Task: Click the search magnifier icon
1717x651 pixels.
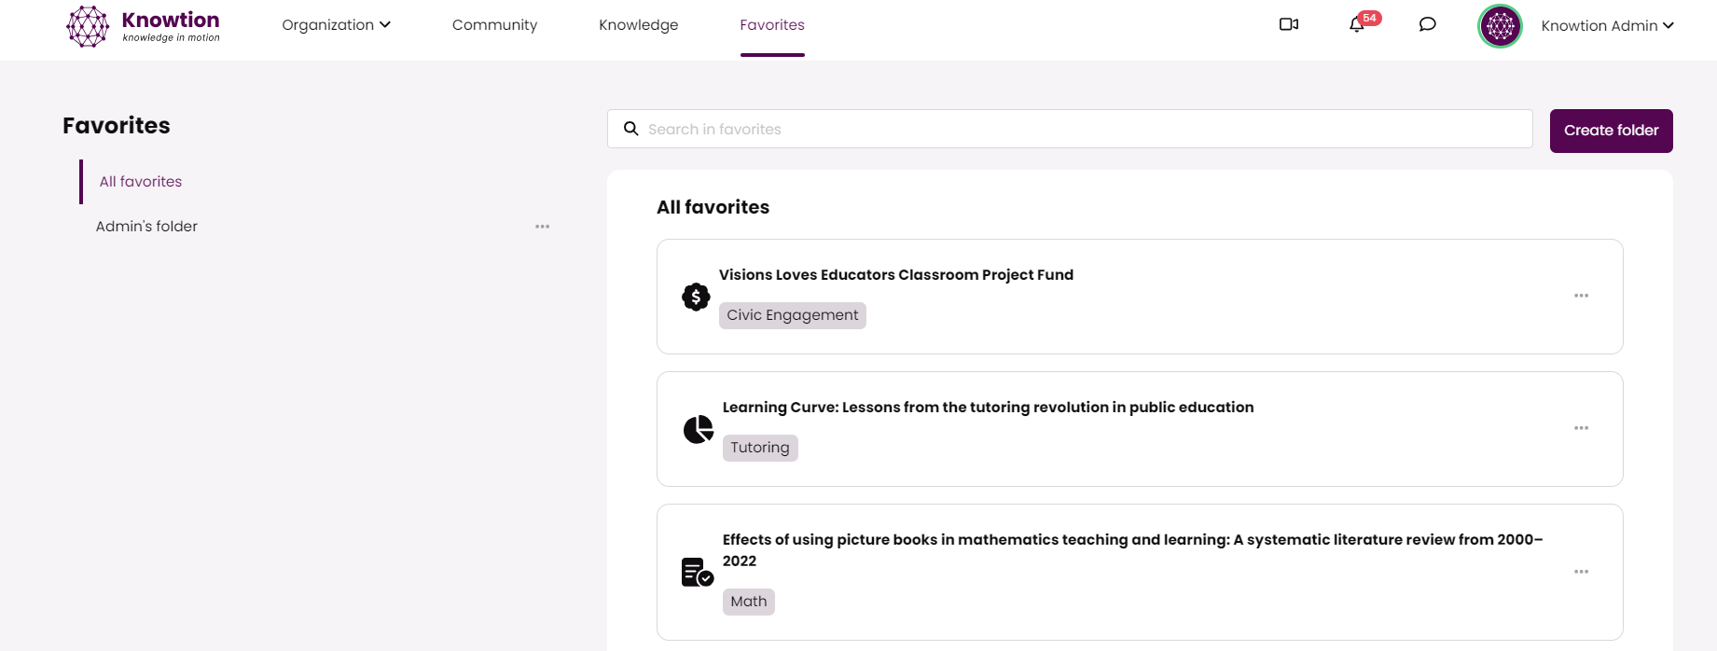Action: [631, 129]
